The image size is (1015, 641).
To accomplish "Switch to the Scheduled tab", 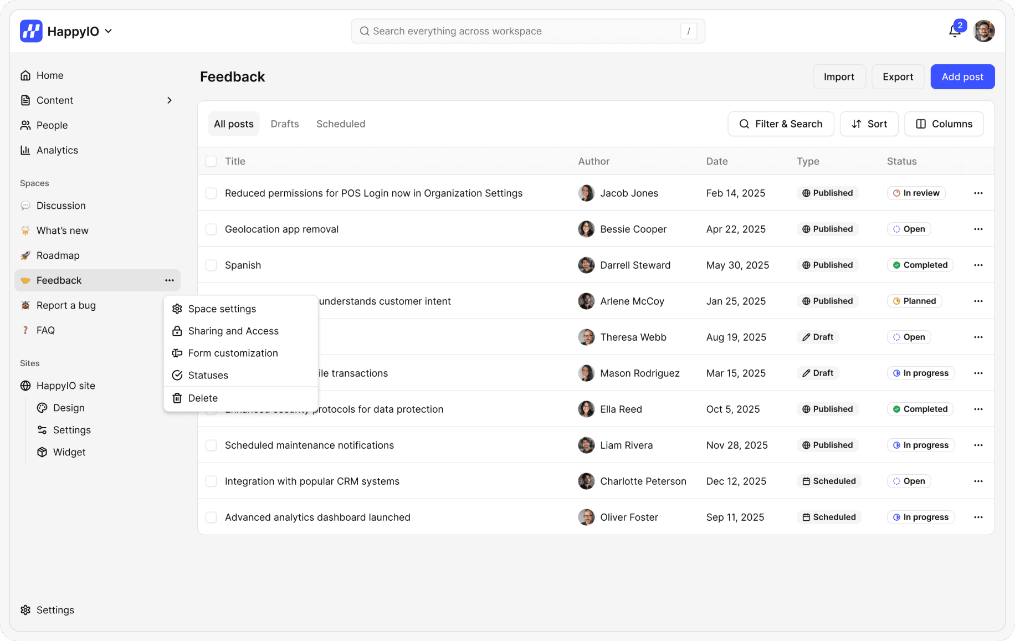I will coord(341,124).
